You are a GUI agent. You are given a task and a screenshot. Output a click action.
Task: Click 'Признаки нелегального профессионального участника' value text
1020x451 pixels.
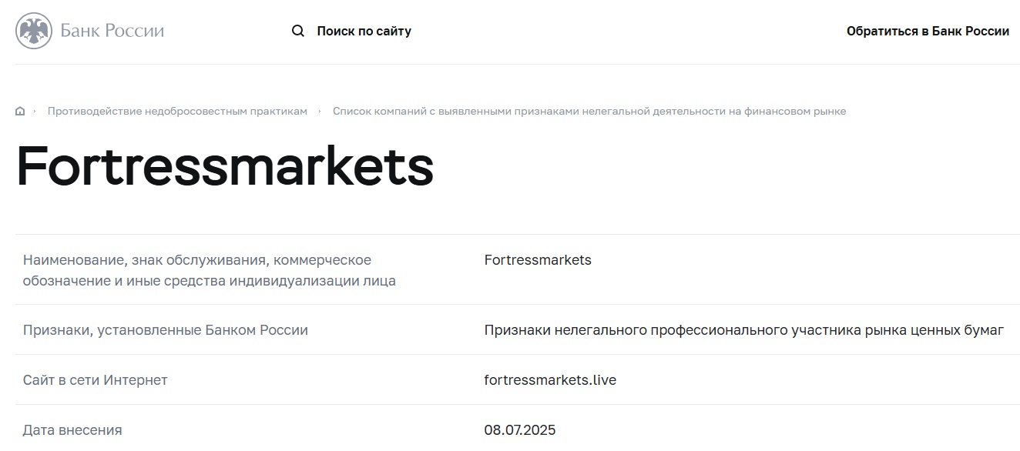[x=744, y=330]
